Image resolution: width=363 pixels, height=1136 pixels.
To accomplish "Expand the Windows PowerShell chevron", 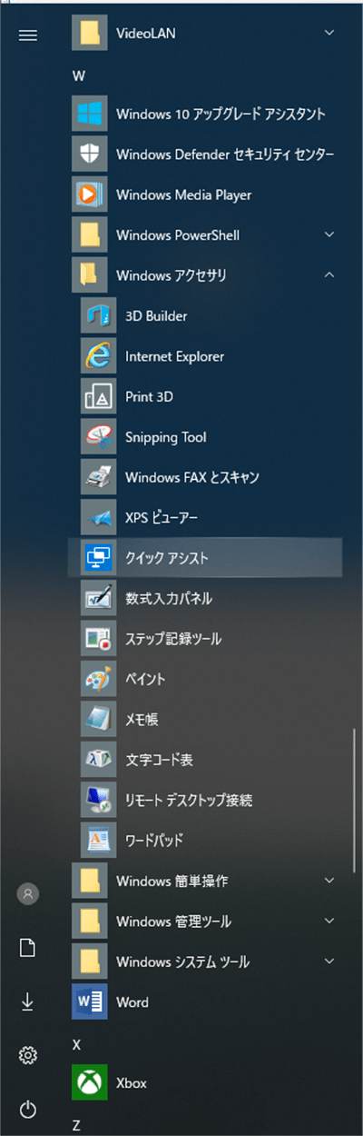I will (x=329, y=234).
